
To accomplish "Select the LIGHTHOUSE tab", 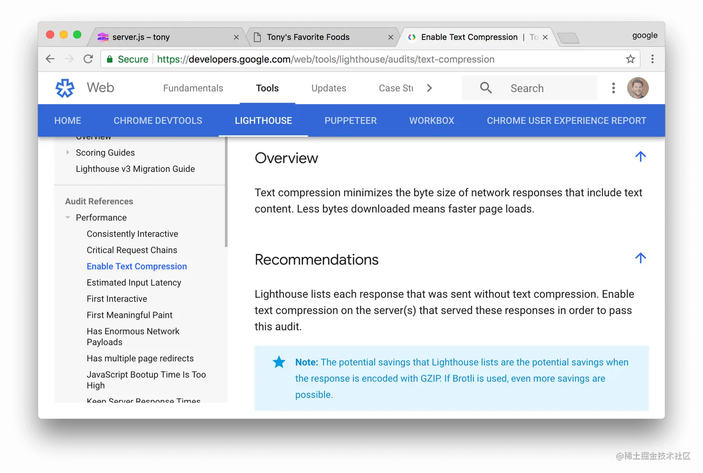I will coord(263,121).
